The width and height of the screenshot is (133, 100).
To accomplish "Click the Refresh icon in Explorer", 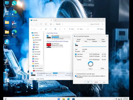I will click(x=46, y=24).
